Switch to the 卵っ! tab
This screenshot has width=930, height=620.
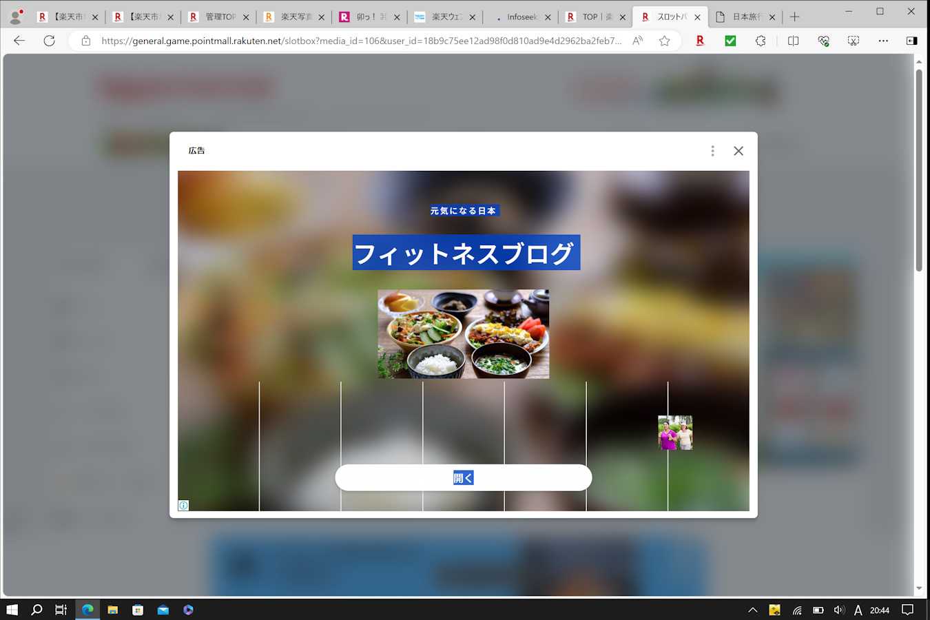point(371,17)
